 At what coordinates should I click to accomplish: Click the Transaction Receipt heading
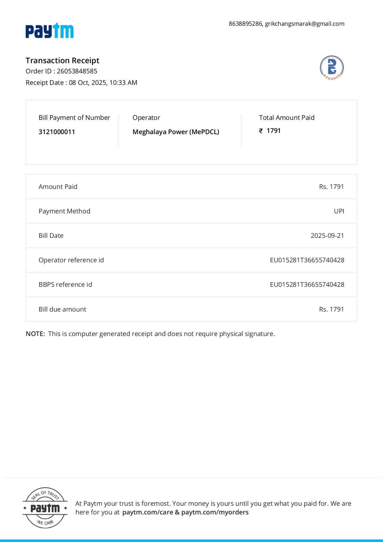pos(63,61)
